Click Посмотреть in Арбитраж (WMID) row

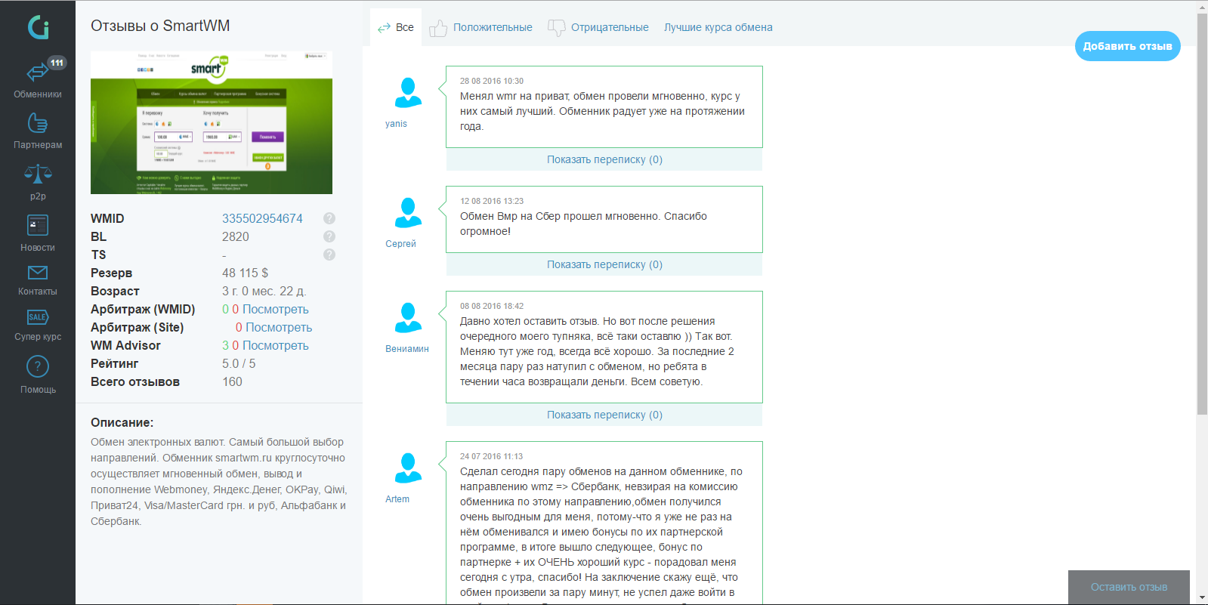tap(275, 309)
